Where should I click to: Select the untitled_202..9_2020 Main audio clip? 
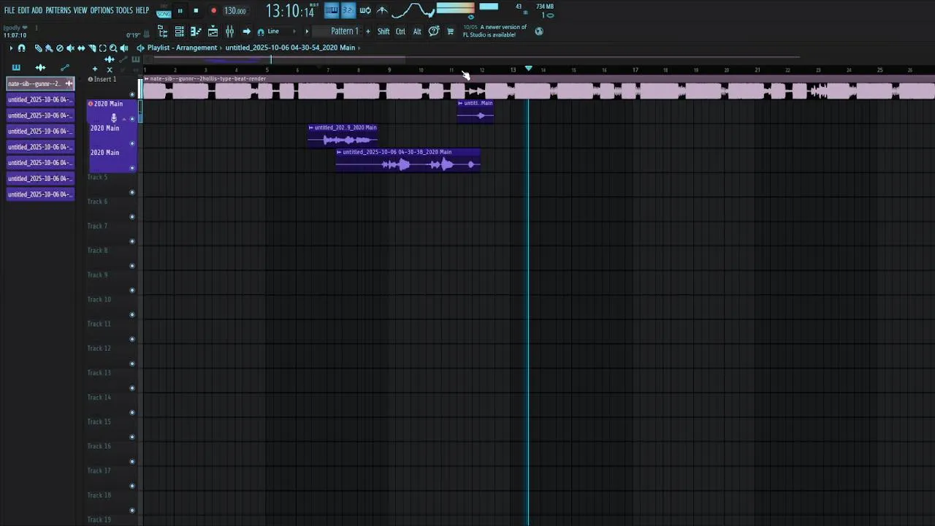click(x=343, y=135)
